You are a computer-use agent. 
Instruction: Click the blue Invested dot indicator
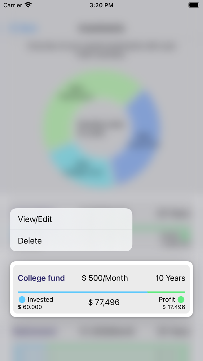(22, 299)
